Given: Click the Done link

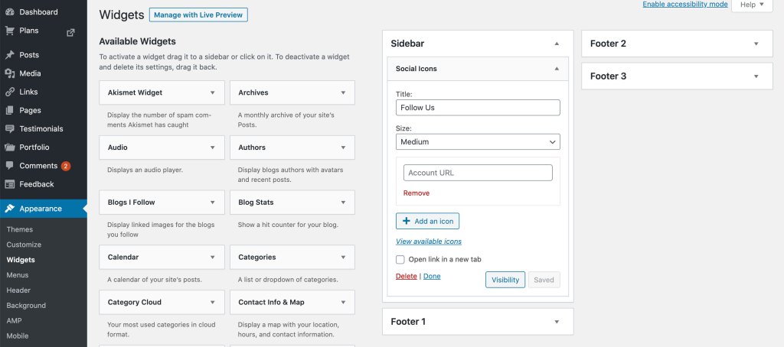Looking at the screenshot, I should pos(432,276).
